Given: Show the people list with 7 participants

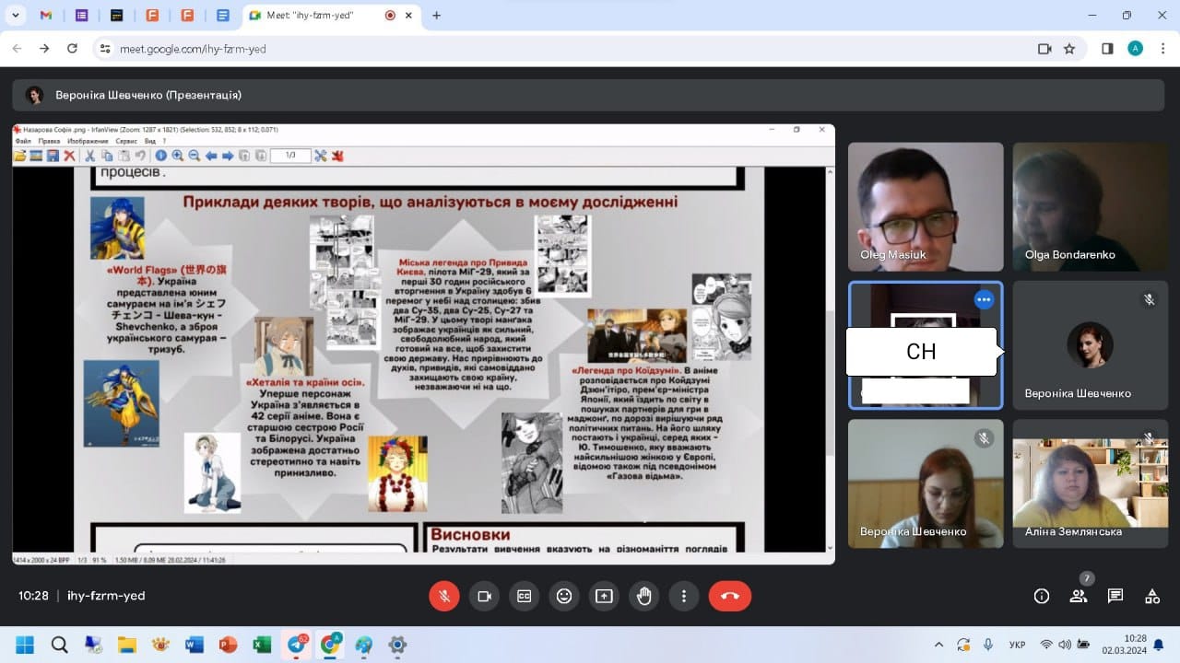Looking at the screenshot, I should click(1079, 596).
